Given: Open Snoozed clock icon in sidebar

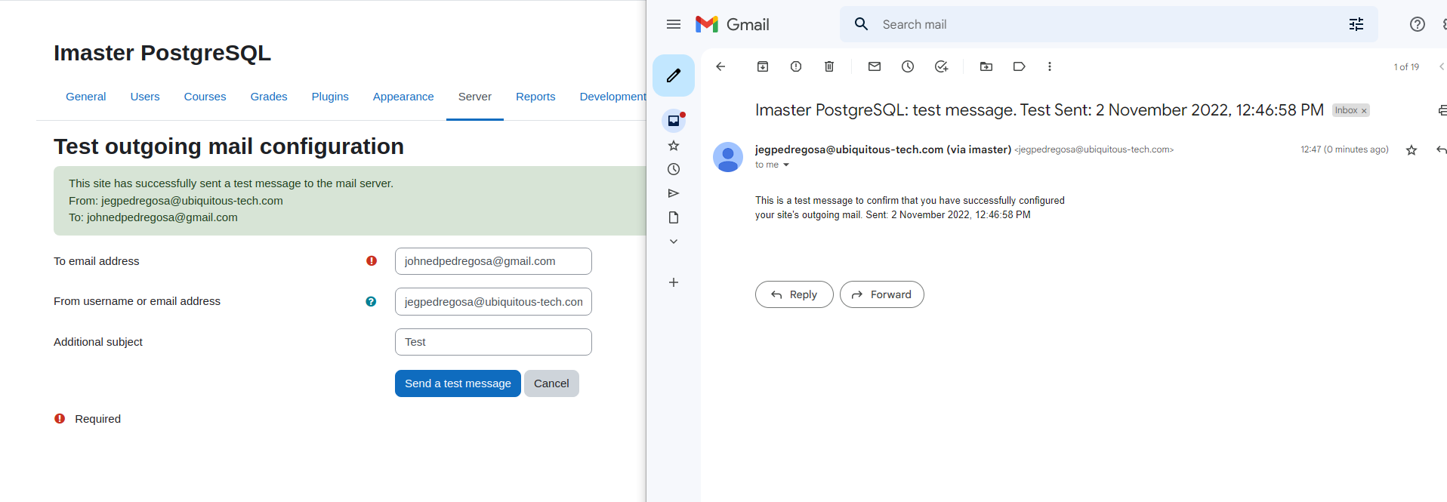Looking at the screenshot, I should (674, 169).
